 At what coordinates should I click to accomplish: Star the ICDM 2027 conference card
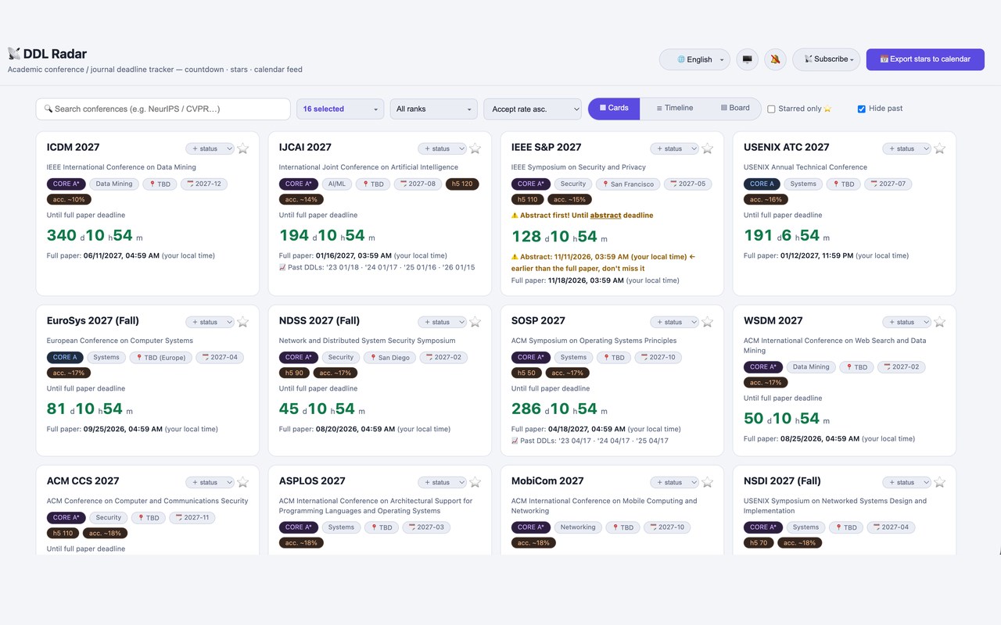pos(242,148)
